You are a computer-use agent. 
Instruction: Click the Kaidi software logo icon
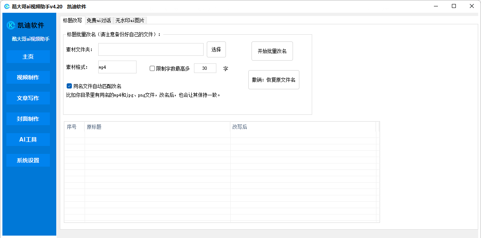pos(11,26)
